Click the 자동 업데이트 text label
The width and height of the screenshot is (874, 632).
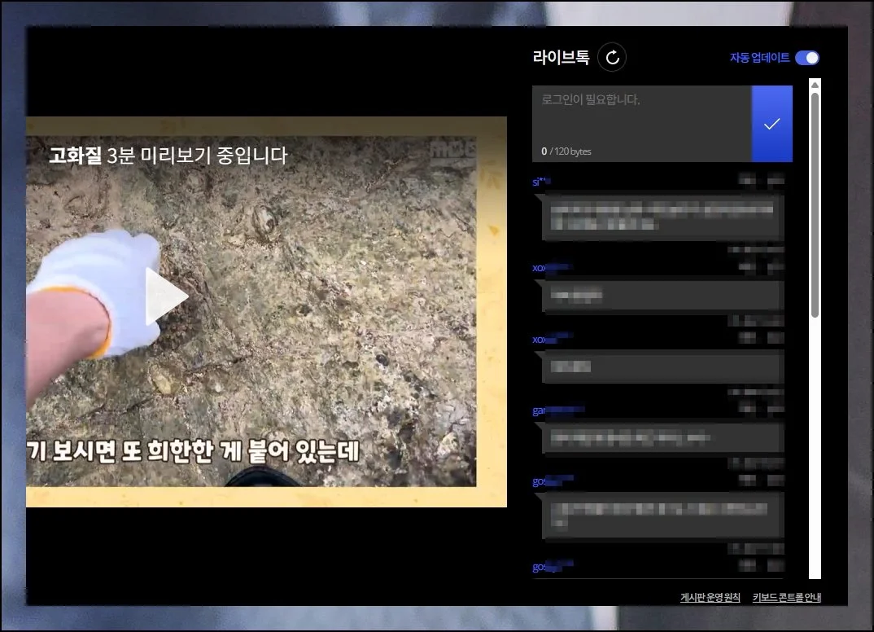[x=759, y=58]
